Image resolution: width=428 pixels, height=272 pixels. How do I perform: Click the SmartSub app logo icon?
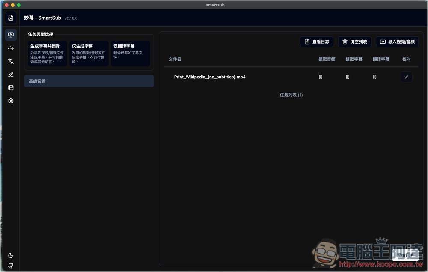11,18
